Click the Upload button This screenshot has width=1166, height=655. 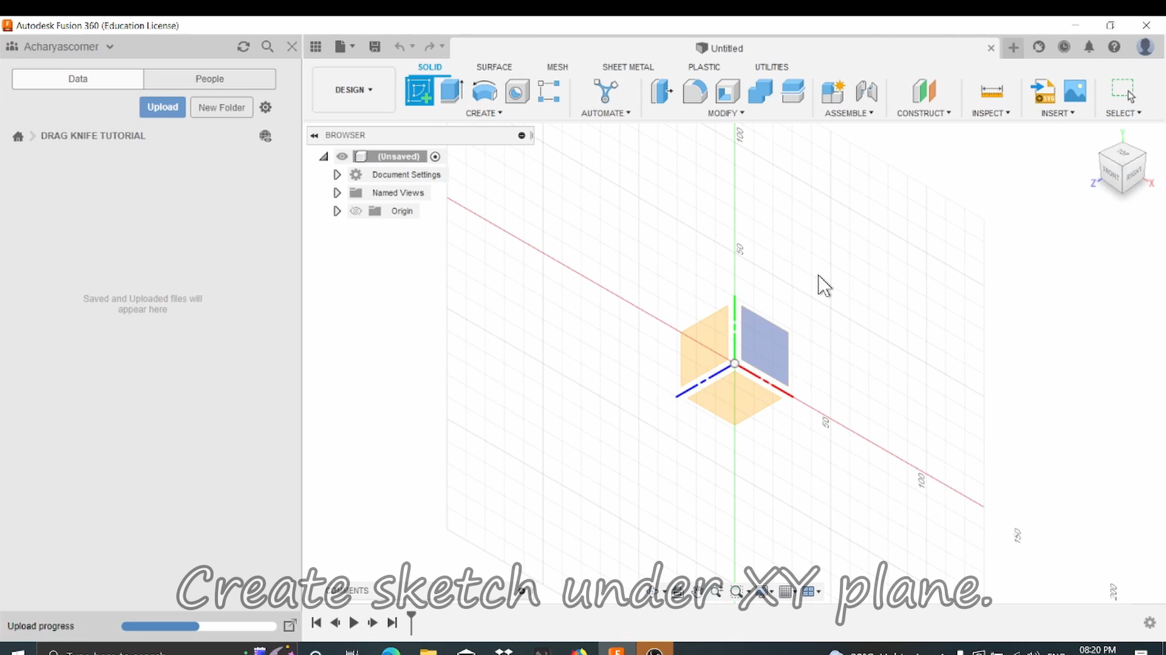(163, 106)
